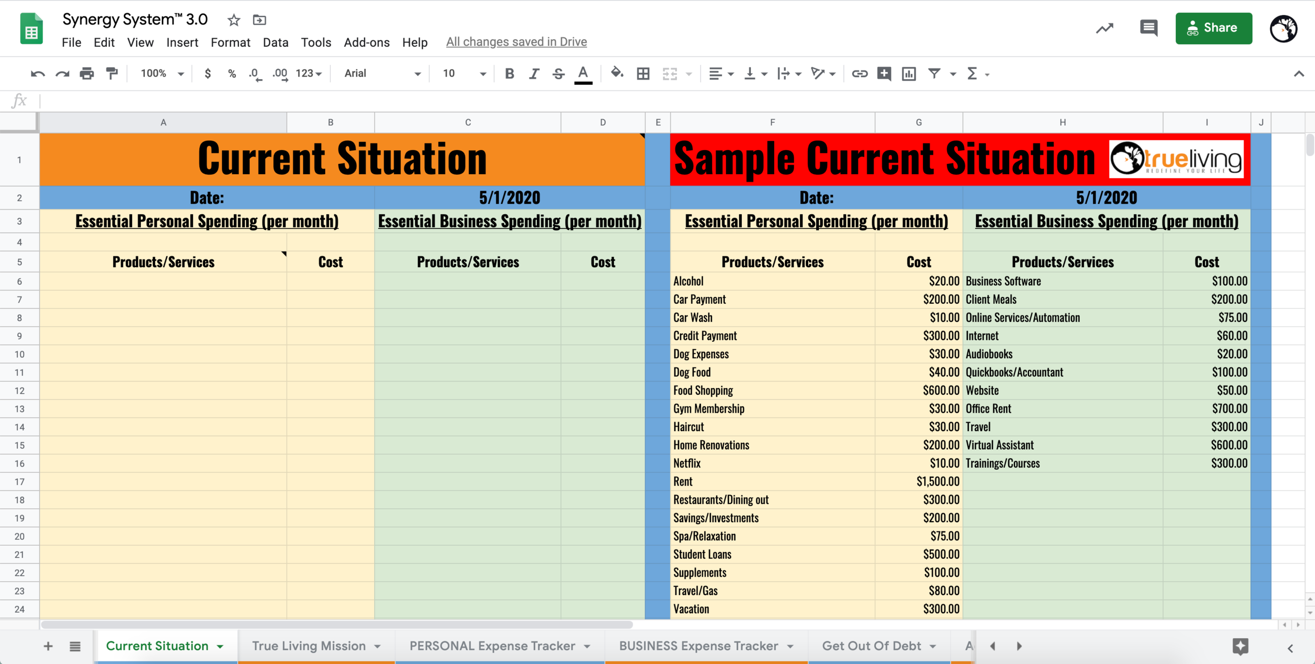
Task: Switch to Get Out Of Debt tab
Action: click(x=871, y=646)
